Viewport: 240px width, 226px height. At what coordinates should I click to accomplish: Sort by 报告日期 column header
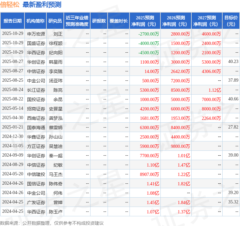pos(13,21)
